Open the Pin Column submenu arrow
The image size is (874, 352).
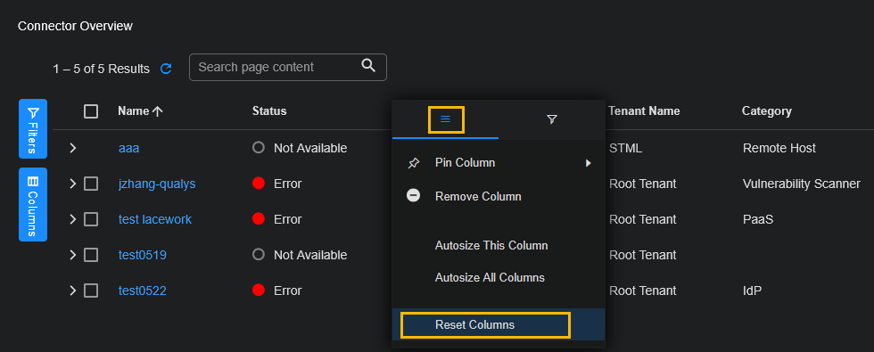[x=588, y=163]
